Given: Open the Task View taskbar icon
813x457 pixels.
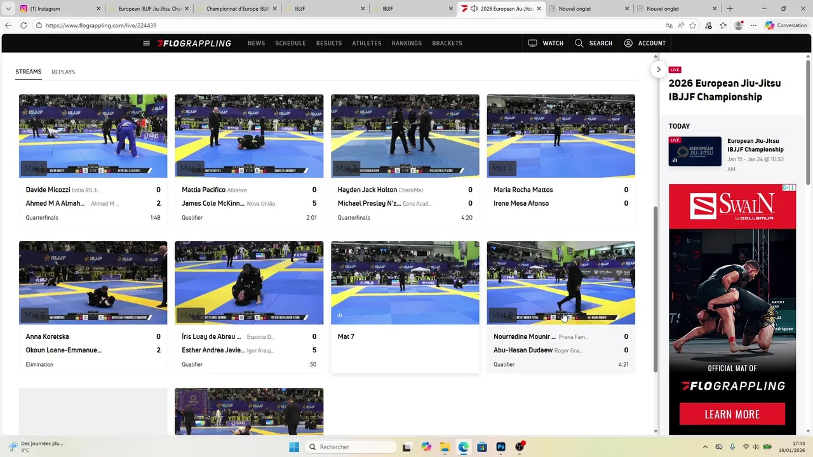Looking at the screenshot, I should tap(406, 447).
